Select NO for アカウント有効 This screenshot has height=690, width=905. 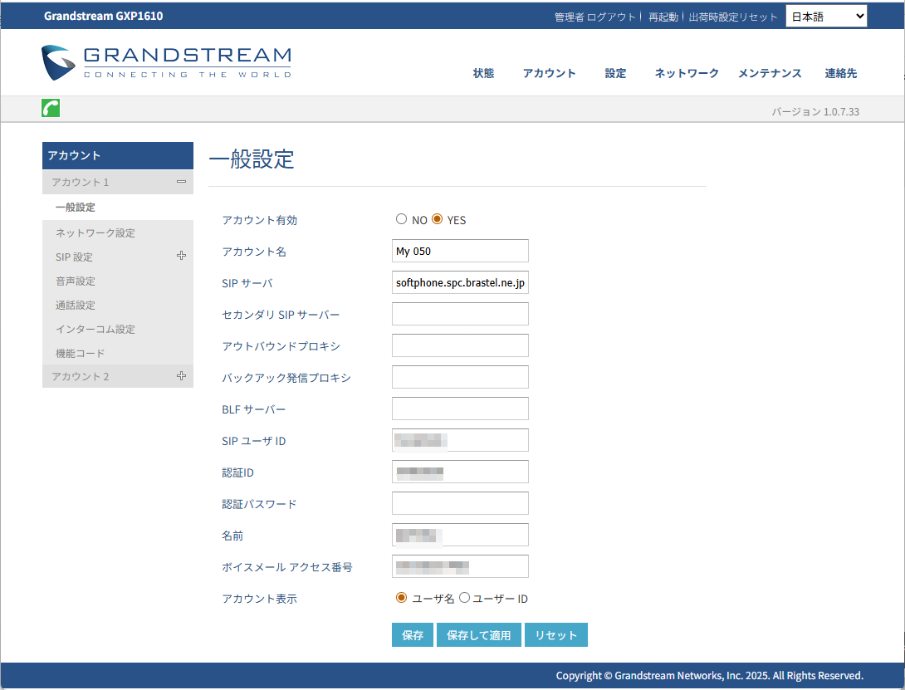pos(401,219)
